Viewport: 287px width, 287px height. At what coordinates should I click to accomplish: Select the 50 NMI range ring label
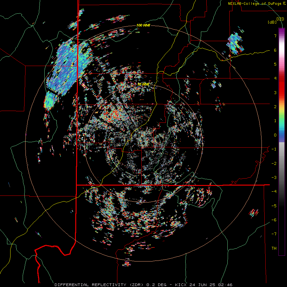click(143, 85)
